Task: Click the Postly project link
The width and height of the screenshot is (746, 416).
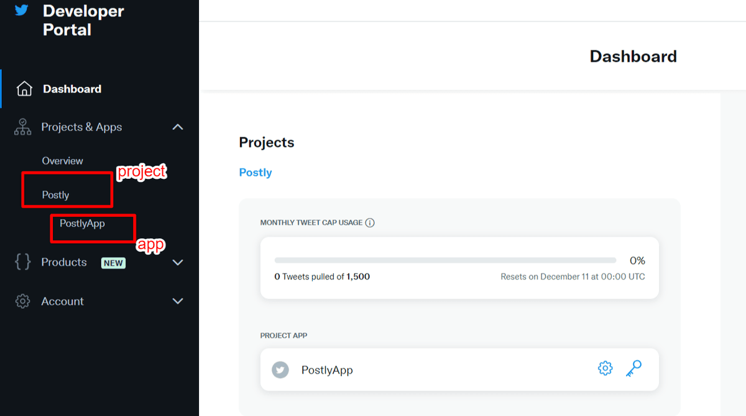Action: pyautogui.click(x=256, y=173)
